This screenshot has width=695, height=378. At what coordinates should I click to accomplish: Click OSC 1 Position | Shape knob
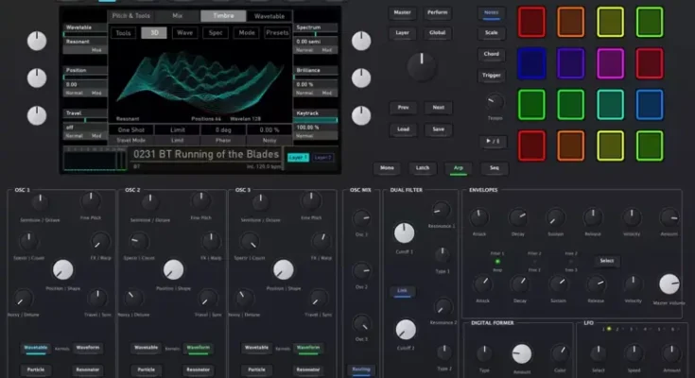63,270
